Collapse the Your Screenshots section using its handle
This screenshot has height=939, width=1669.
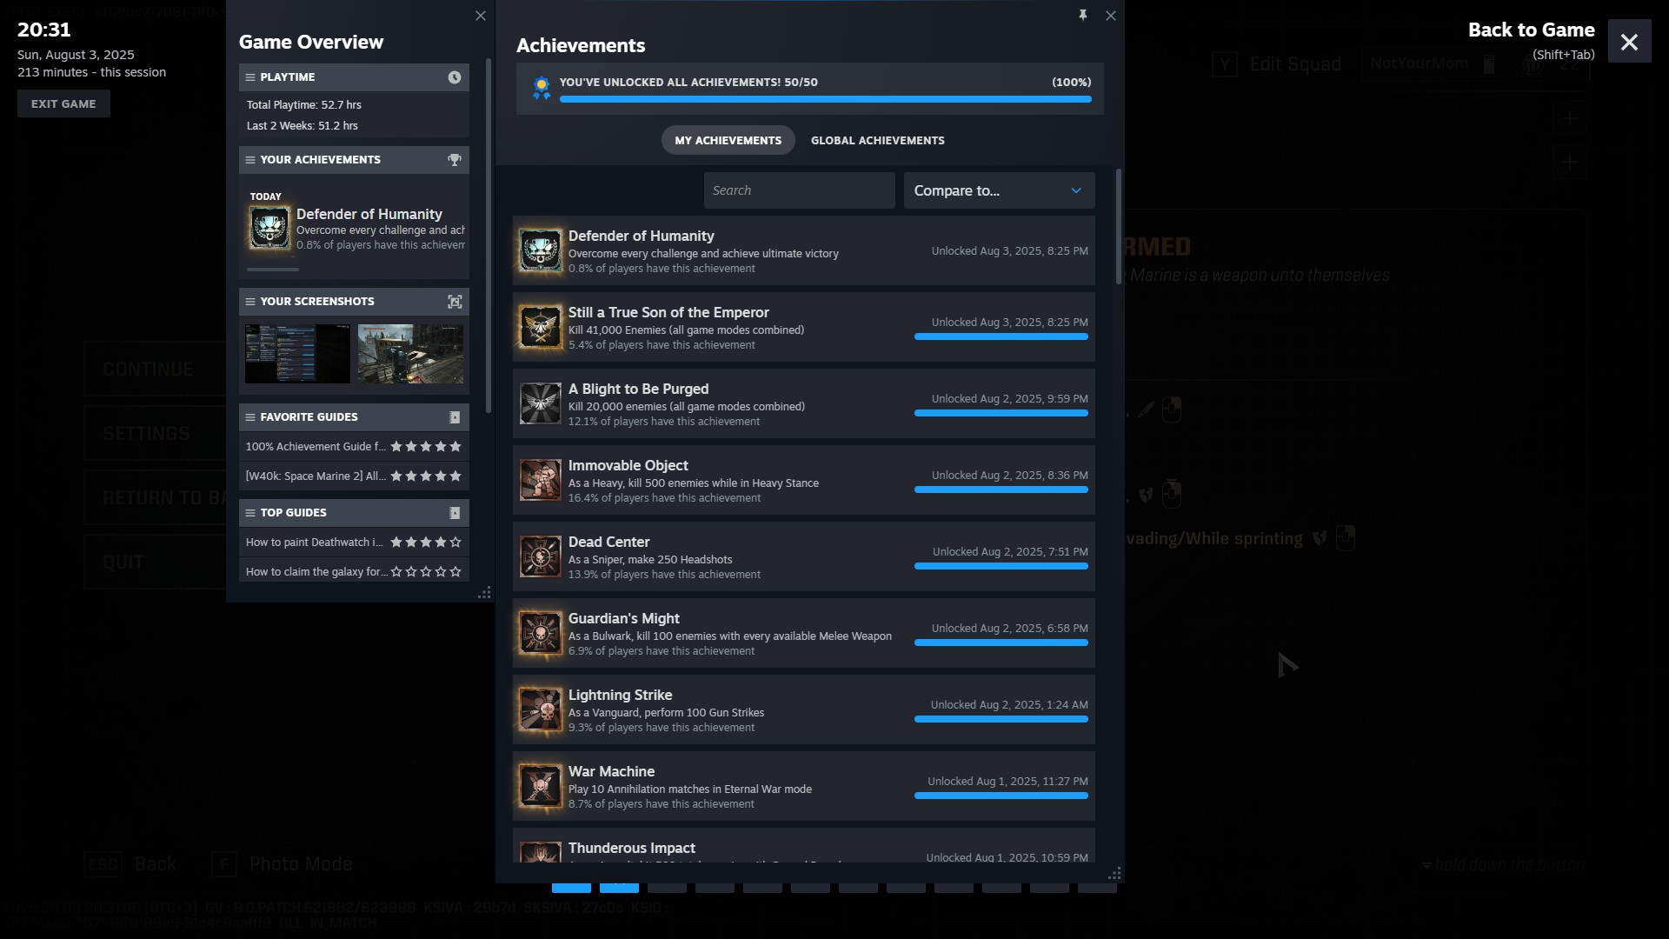(250, 302)
